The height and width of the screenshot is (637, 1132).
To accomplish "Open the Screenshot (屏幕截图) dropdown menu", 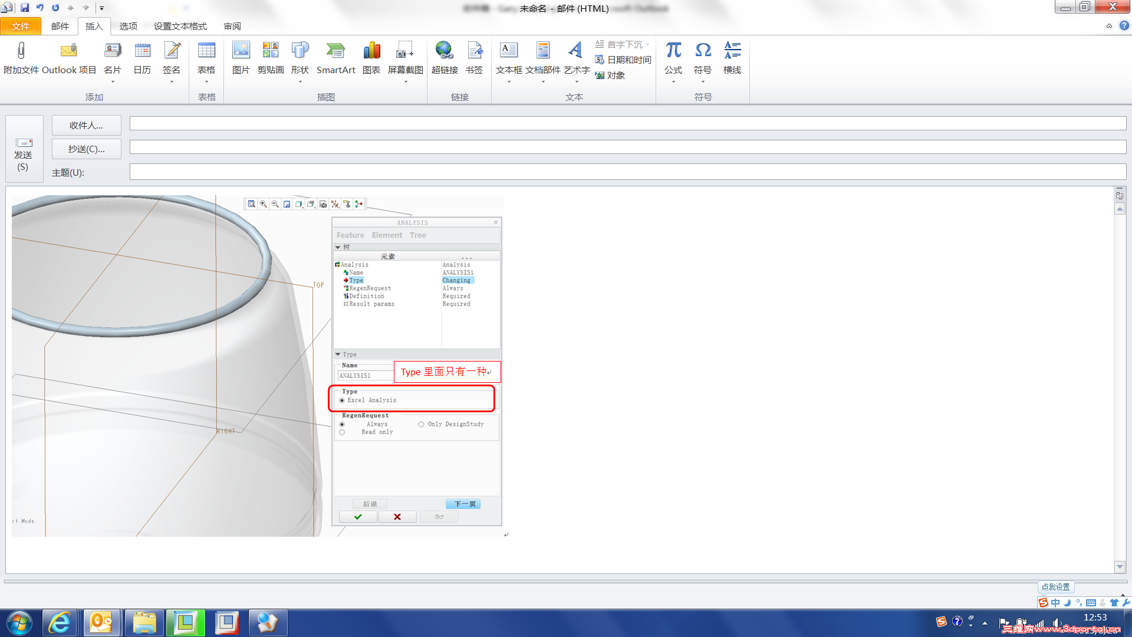I will point(406,81).
